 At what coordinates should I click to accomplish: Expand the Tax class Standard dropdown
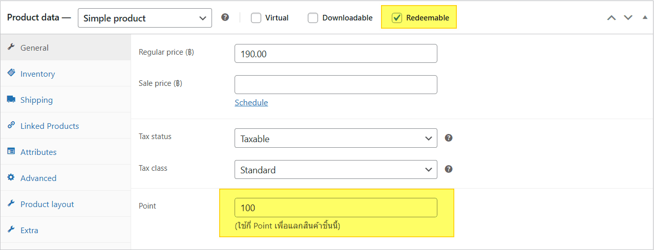pyautogui.click(x=335, y=170)
